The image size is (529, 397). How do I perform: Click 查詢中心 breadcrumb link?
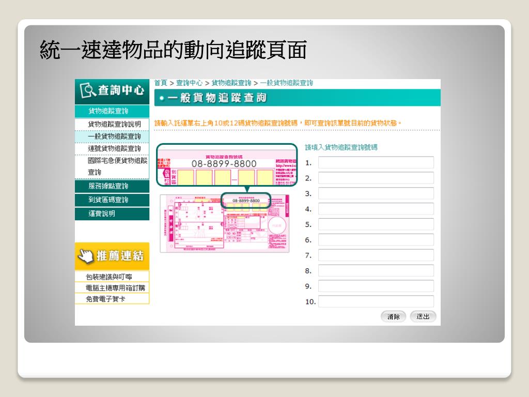click(x=189, y=83)
